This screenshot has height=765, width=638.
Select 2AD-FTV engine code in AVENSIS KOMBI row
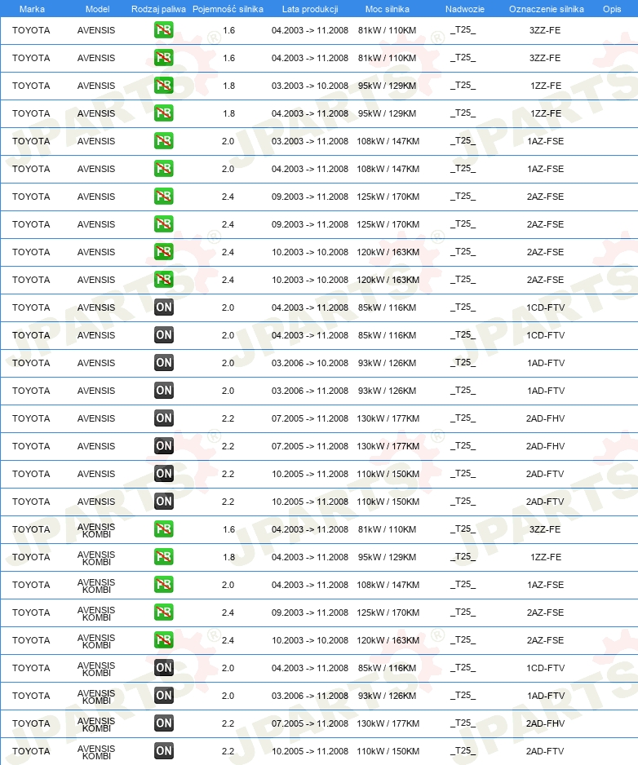(545, 751)
